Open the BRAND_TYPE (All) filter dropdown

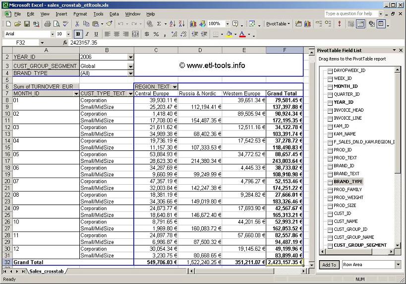tap(130, 73)
